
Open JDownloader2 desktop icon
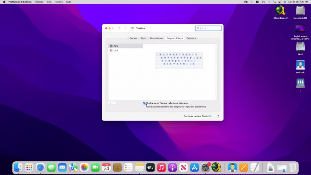coord(280,12)
